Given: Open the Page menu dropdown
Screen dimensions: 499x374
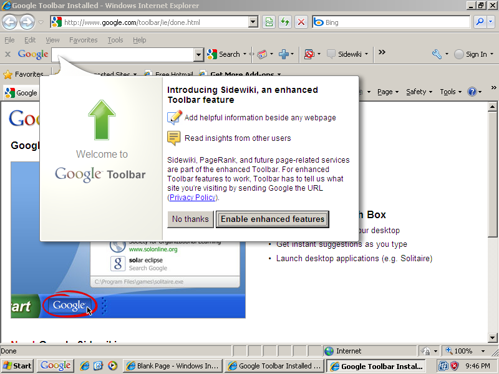Looking at the screenshot, I should [x=388, y=92].
